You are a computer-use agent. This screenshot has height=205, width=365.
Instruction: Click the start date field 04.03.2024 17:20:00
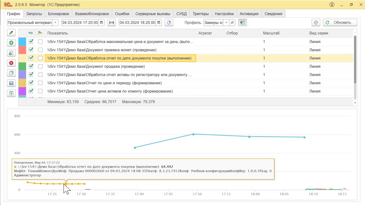pos(80,22)
